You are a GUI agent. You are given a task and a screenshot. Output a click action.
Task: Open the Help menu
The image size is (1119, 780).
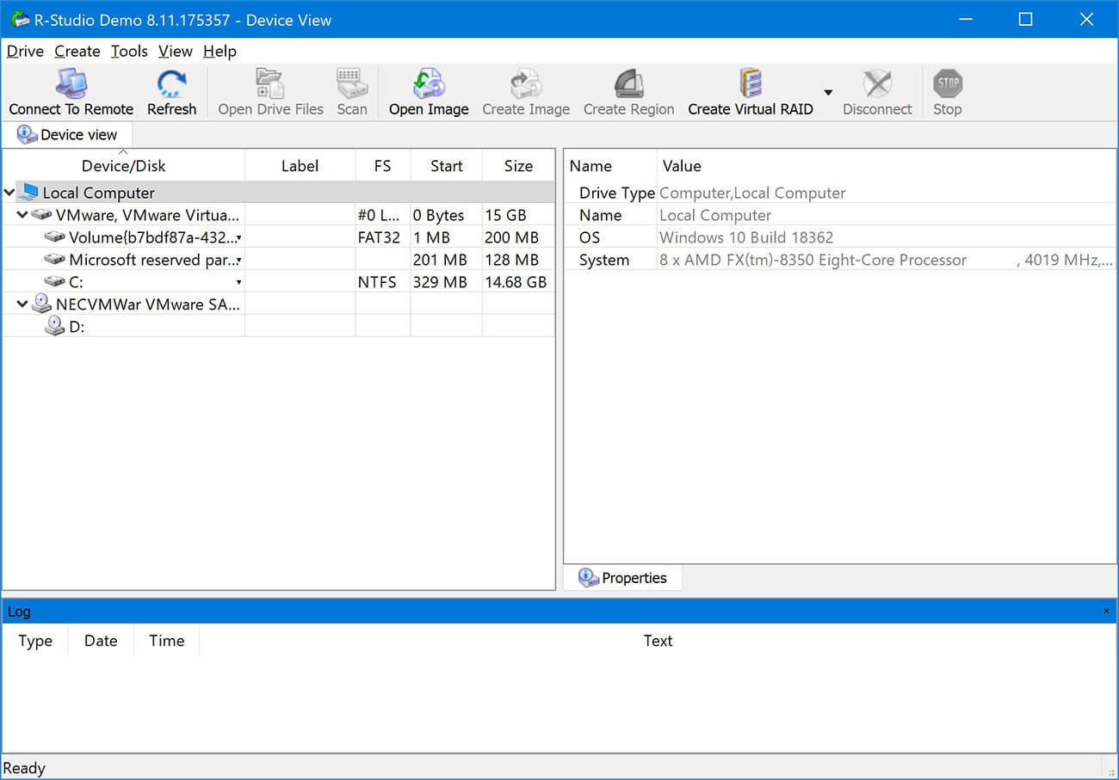(x=219, y=52)
